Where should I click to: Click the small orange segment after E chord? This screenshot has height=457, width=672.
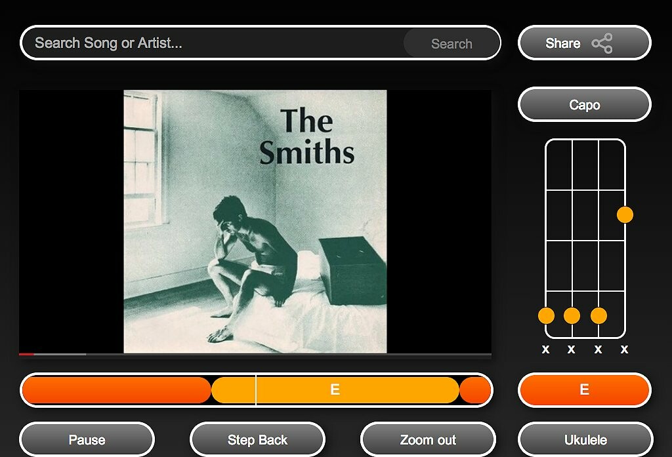pos(475,389)
